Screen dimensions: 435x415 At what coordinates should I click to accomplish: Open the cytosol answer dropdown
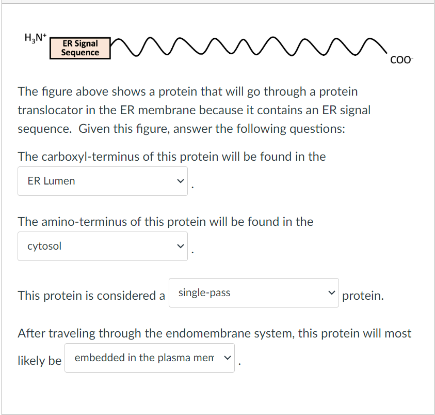coord(102,246)
